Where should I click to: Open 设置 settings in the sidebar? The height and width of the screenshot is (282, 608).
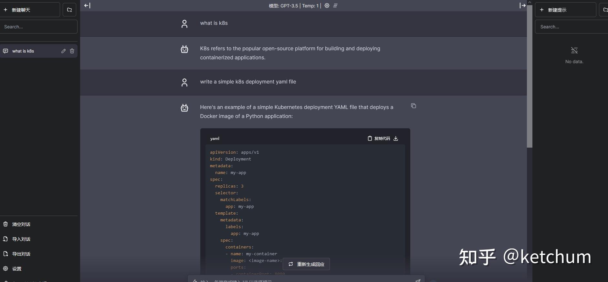click(17, 269)
